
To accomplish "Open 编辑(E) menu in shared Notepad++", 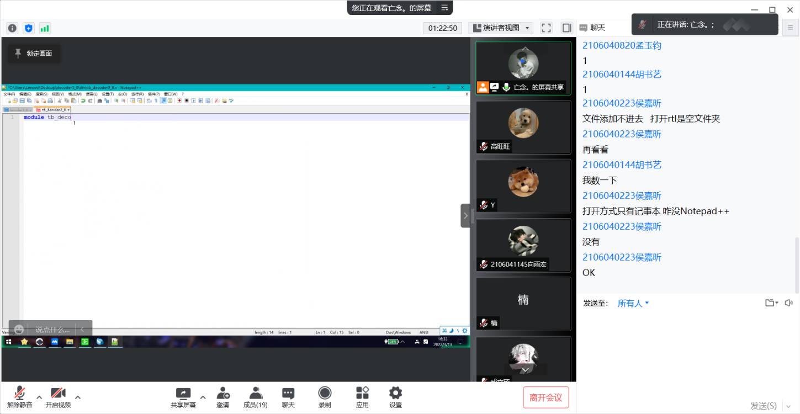I will coord(25,94).
